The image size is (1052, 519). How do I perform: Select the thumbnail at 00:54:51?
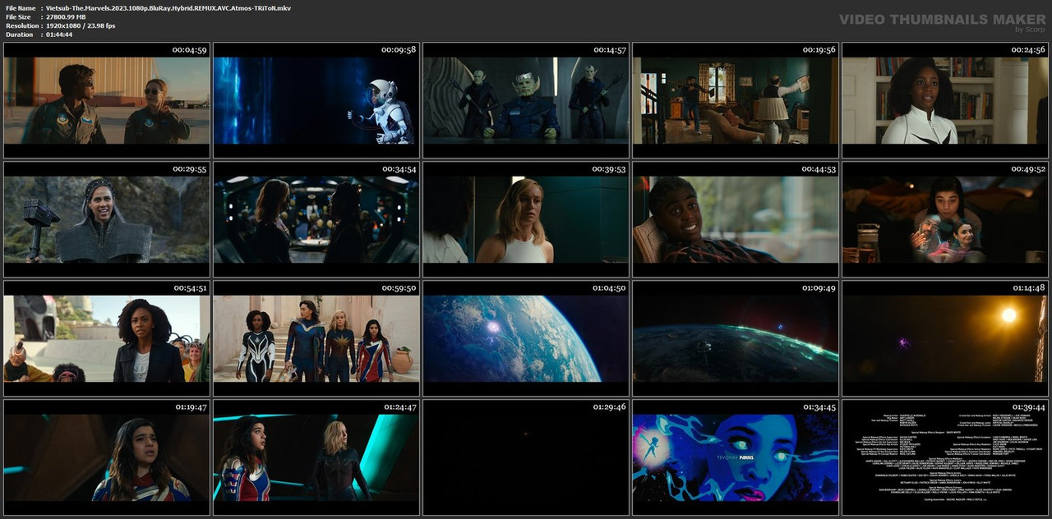pyautogui.click(x=107, y=338)
